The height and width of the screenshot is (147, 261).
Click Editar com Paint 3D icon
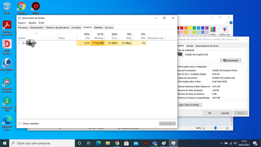[225, 31]
